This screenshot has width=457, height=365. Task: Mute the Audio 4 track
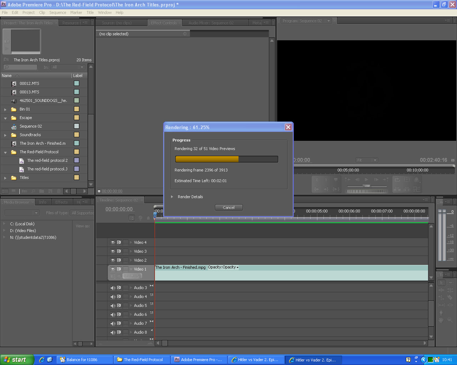113,297
